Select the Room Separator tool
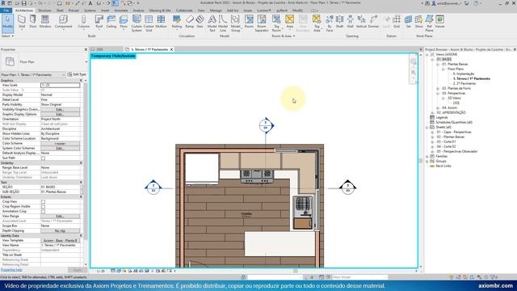 (262, 23)
